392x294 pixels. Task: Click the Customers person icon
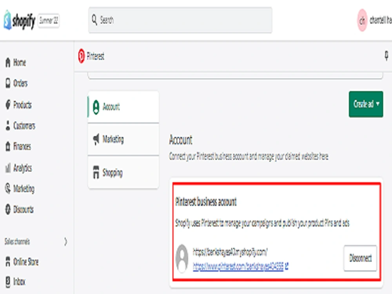(8, 126)
